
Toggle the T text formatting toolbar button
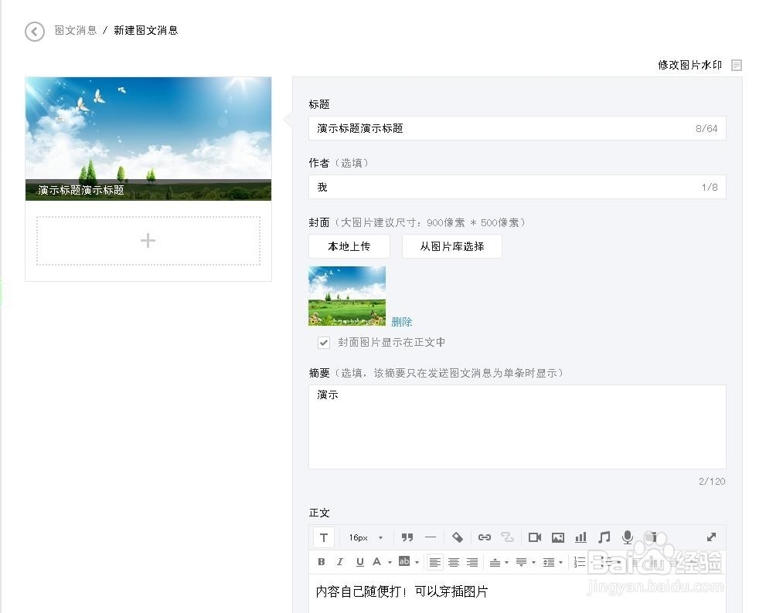(323, 537)
